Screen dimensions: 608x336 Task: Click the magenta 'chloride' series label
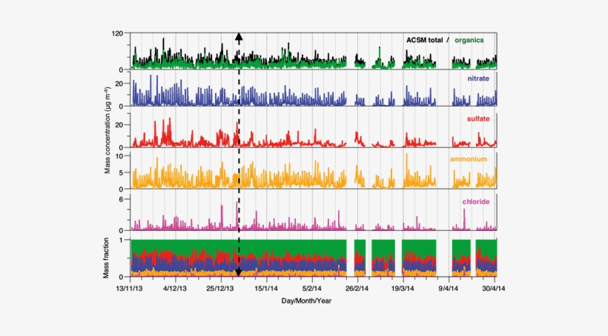click(476, 202)
